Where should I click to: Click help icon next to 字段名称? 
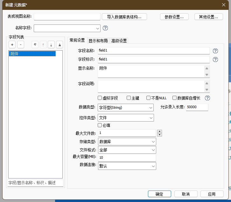215,51
